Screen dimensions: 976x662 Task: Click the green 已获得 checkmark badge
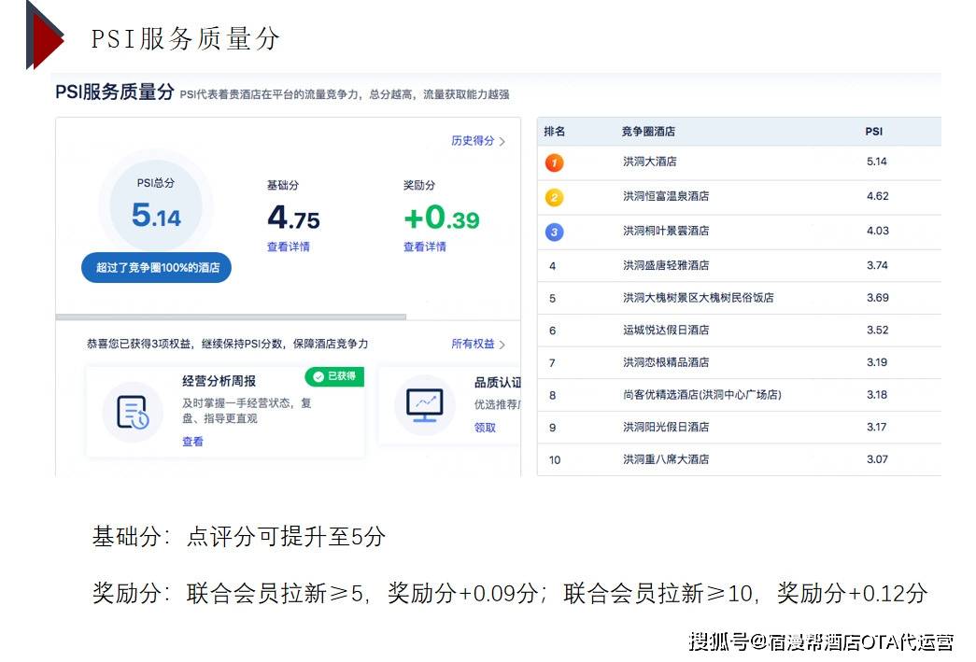(x=334, y=376)
